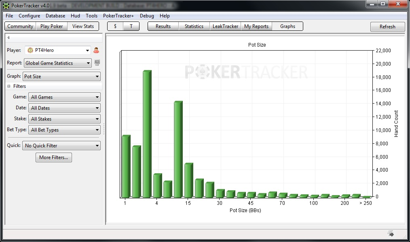This screenshot has height=242, width=410.
Task: Open the PokerTracker+ menu
Action: pyautogui.click(x=118, y=16)
